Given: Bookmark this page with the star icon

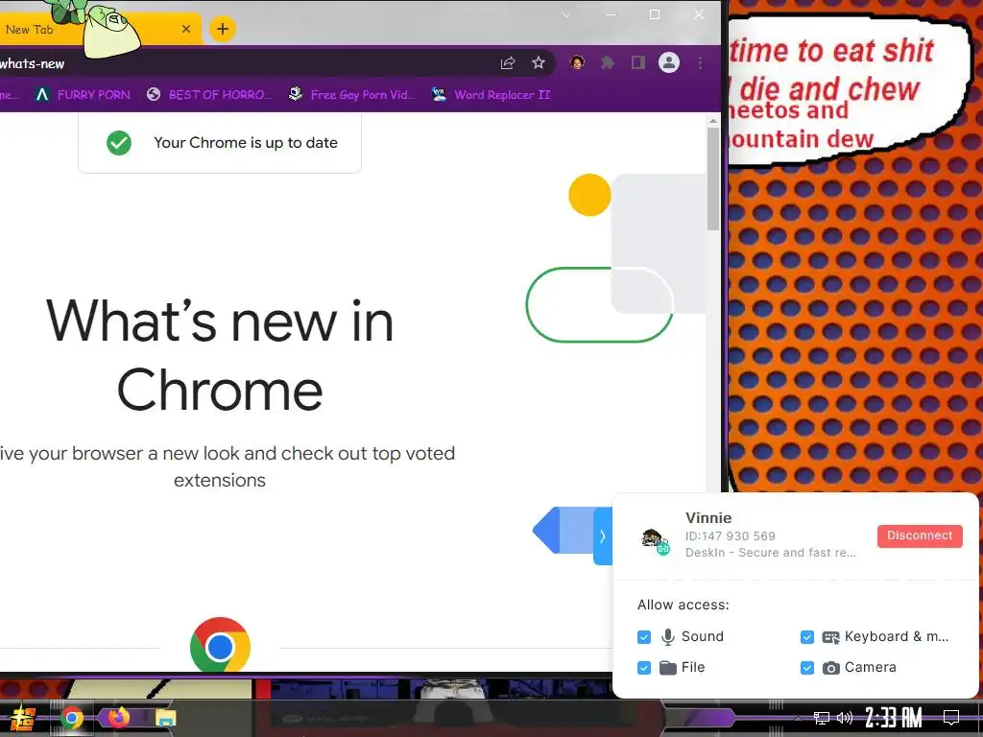Looking at the screenshot, I should point(539,62).
